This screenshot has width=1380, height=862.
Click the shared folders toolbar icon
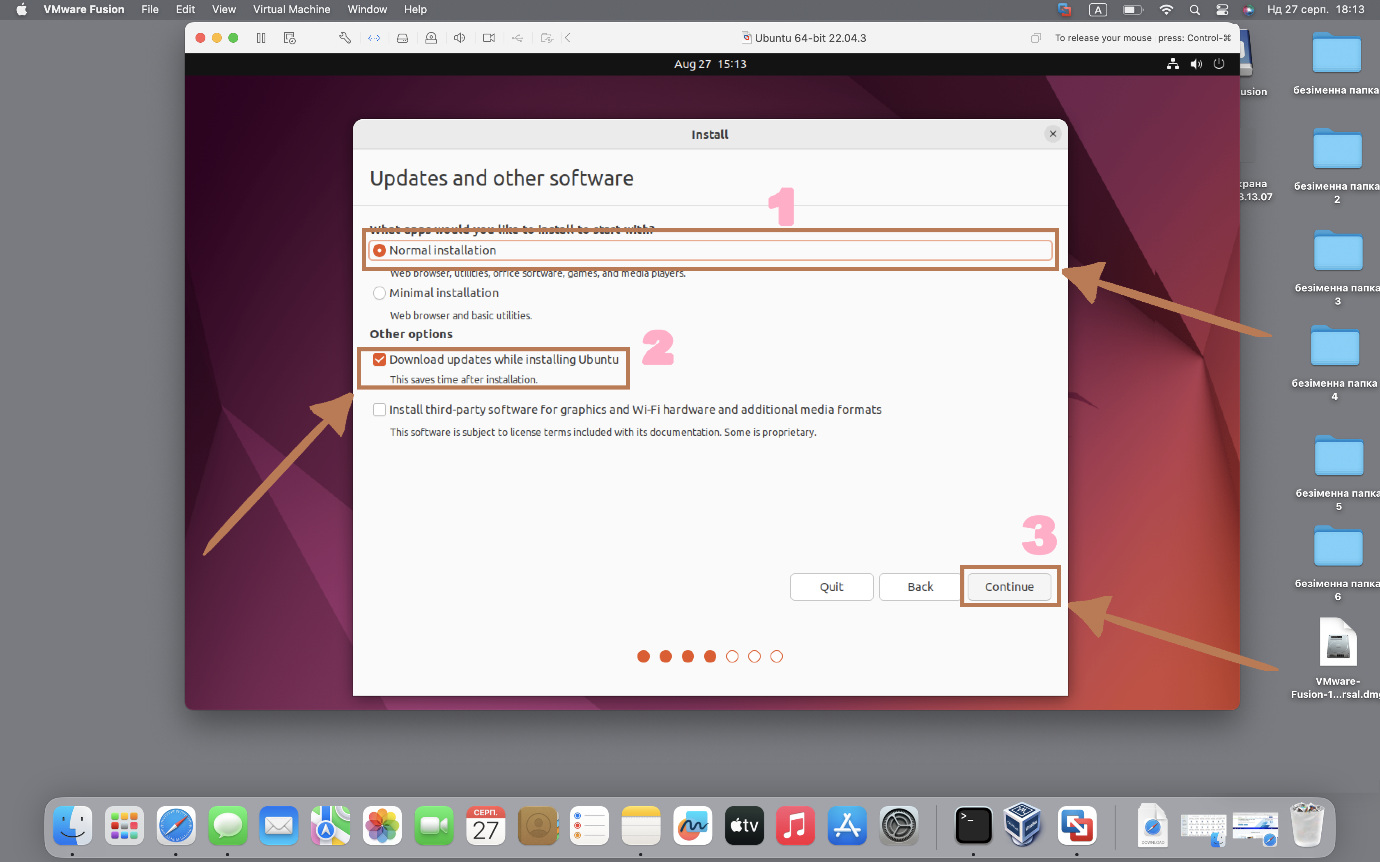[x=547, y=38]
